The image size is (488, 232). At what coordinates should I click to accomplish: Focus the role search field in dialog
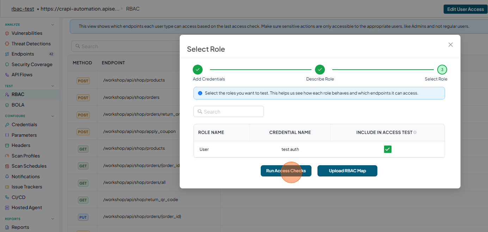(229, 112)
